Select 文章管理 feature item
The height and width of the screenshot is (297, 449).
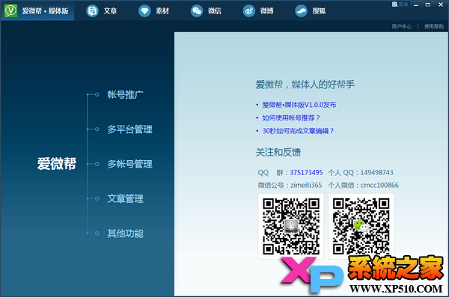(x=125, y=199)
